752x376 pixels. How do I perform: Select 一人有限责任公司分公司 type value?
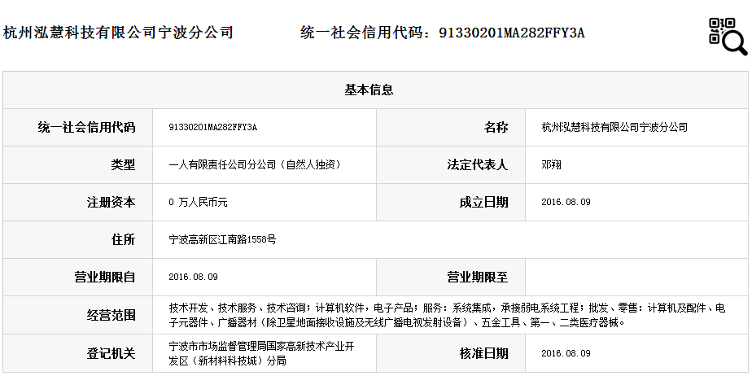pyautogui.click(x=255, y=164)
